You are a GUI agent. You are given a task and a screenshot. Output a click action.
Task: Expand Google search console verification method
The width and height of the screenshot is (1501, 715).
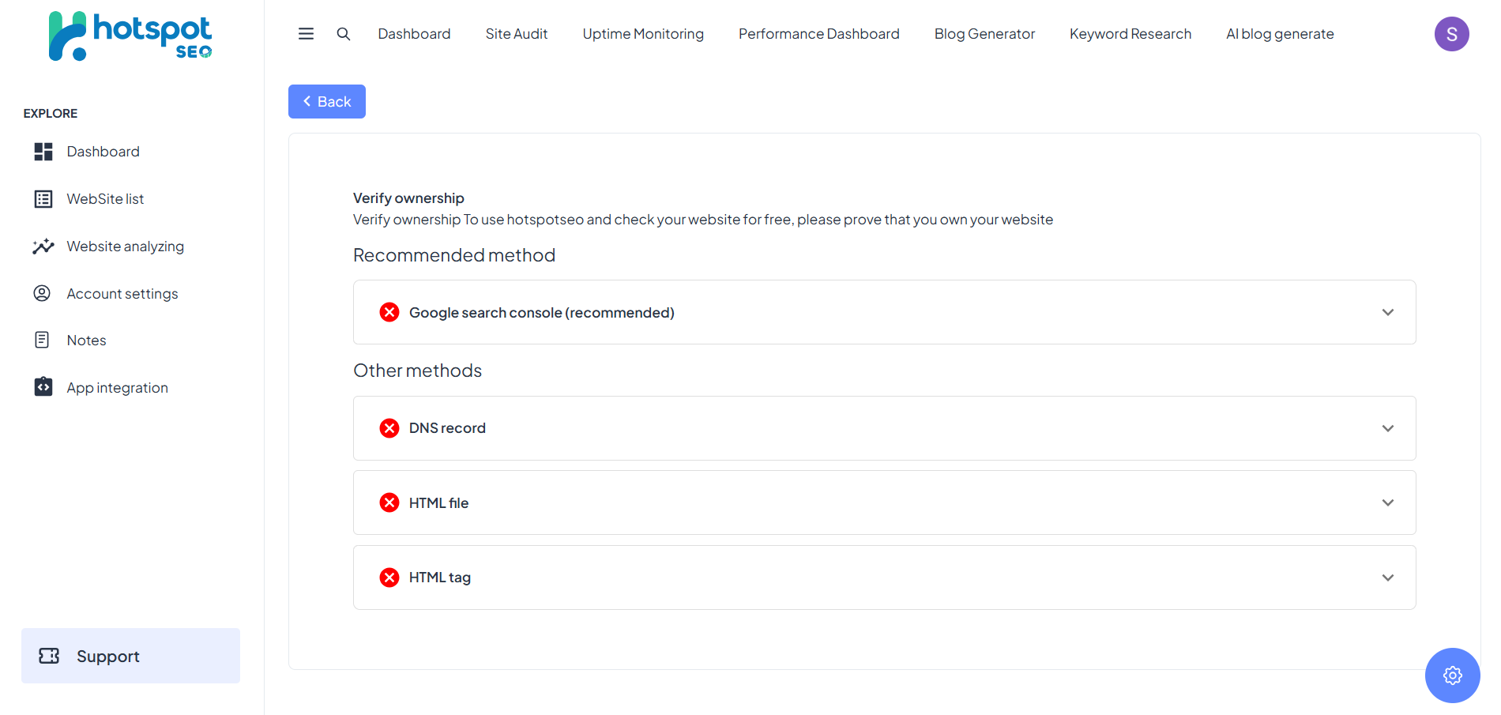883,313
